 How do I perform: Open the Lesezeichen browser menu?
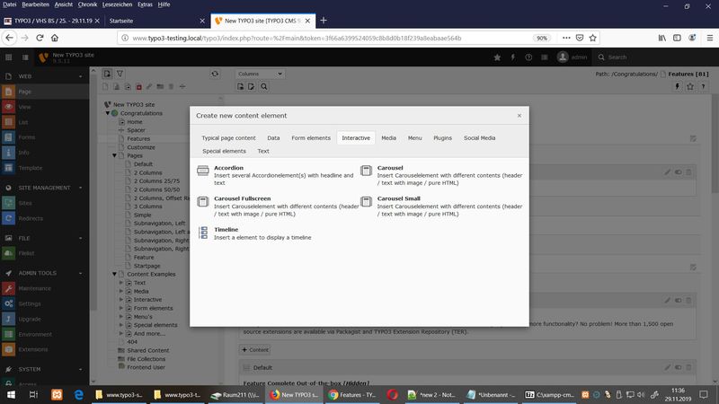tap(117, 4)
